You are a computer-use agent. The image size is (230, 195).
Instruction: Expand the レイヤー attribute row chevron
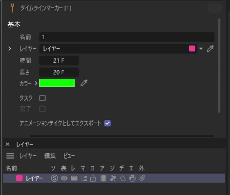tap(10, 48)
